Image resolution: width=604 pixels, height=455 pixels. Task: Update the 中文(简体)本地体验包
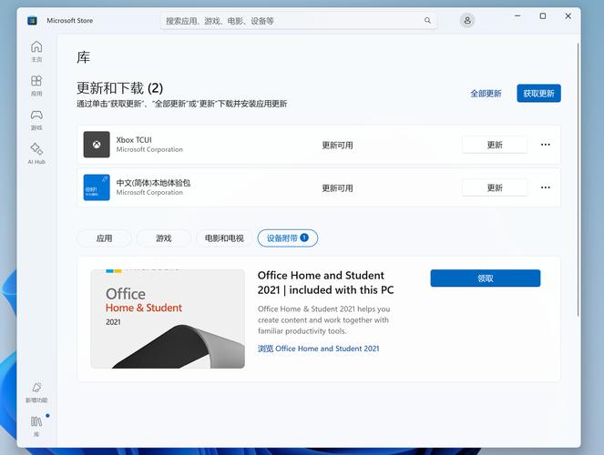click(x=495, y=187)
